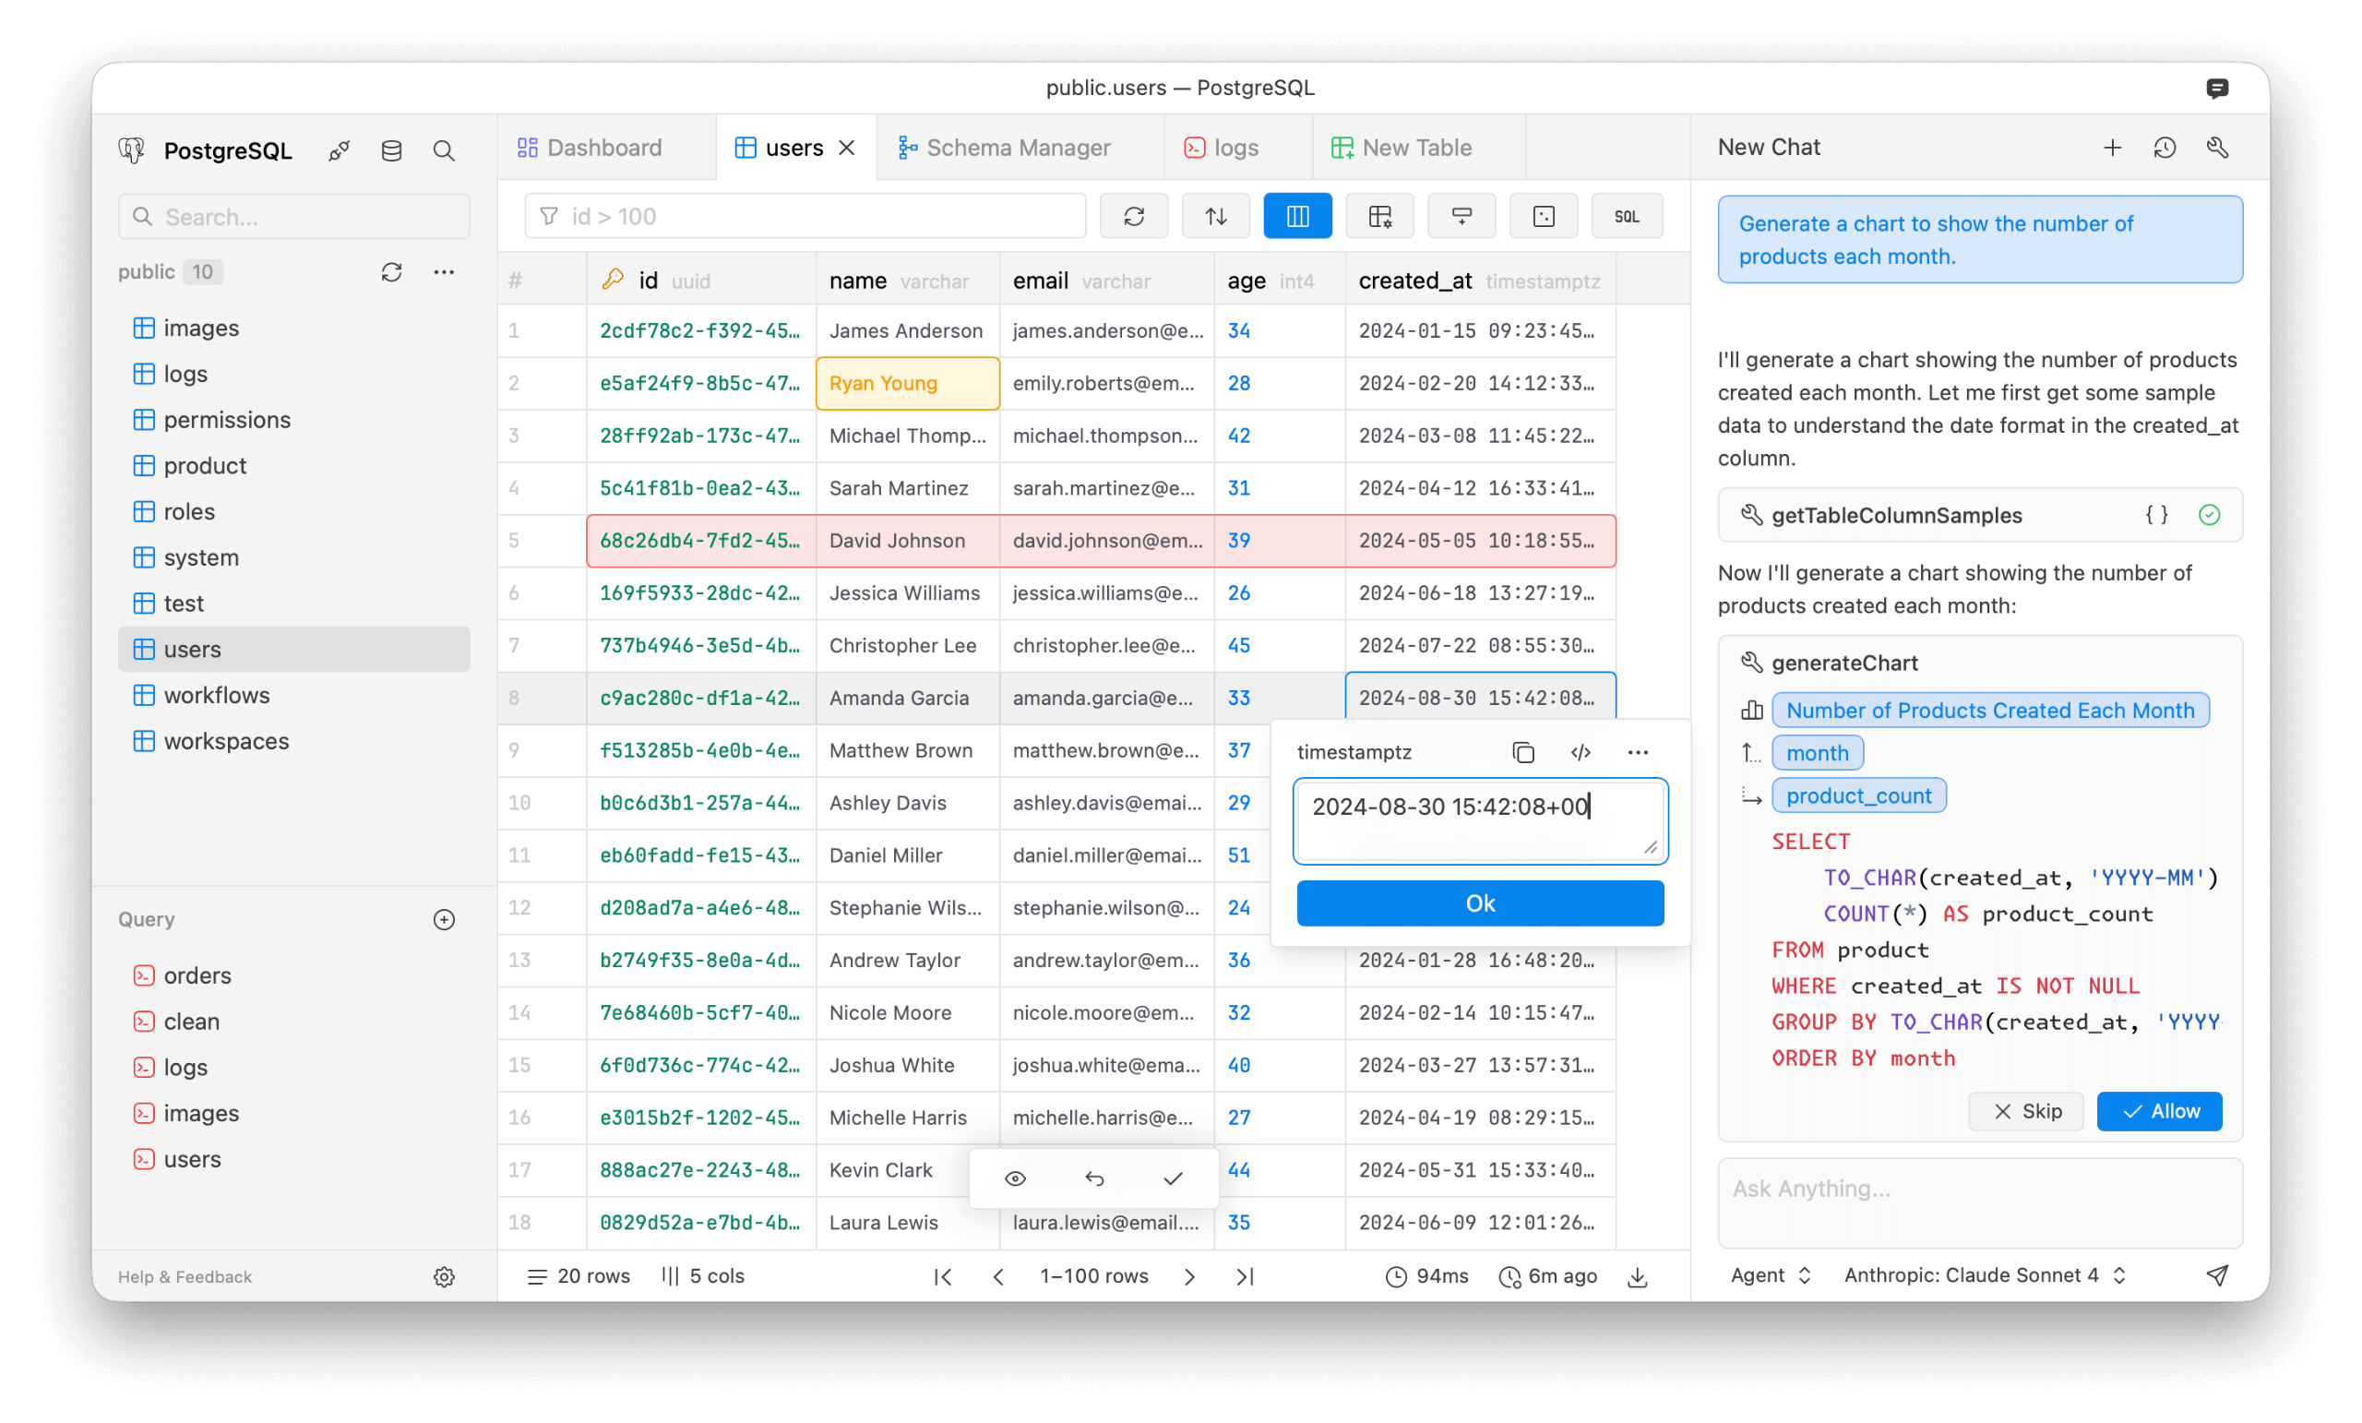The height and width of the screenshot is (1423, 2362).
Task: Open the database search icon in sidebar
Action: point(444,150)
